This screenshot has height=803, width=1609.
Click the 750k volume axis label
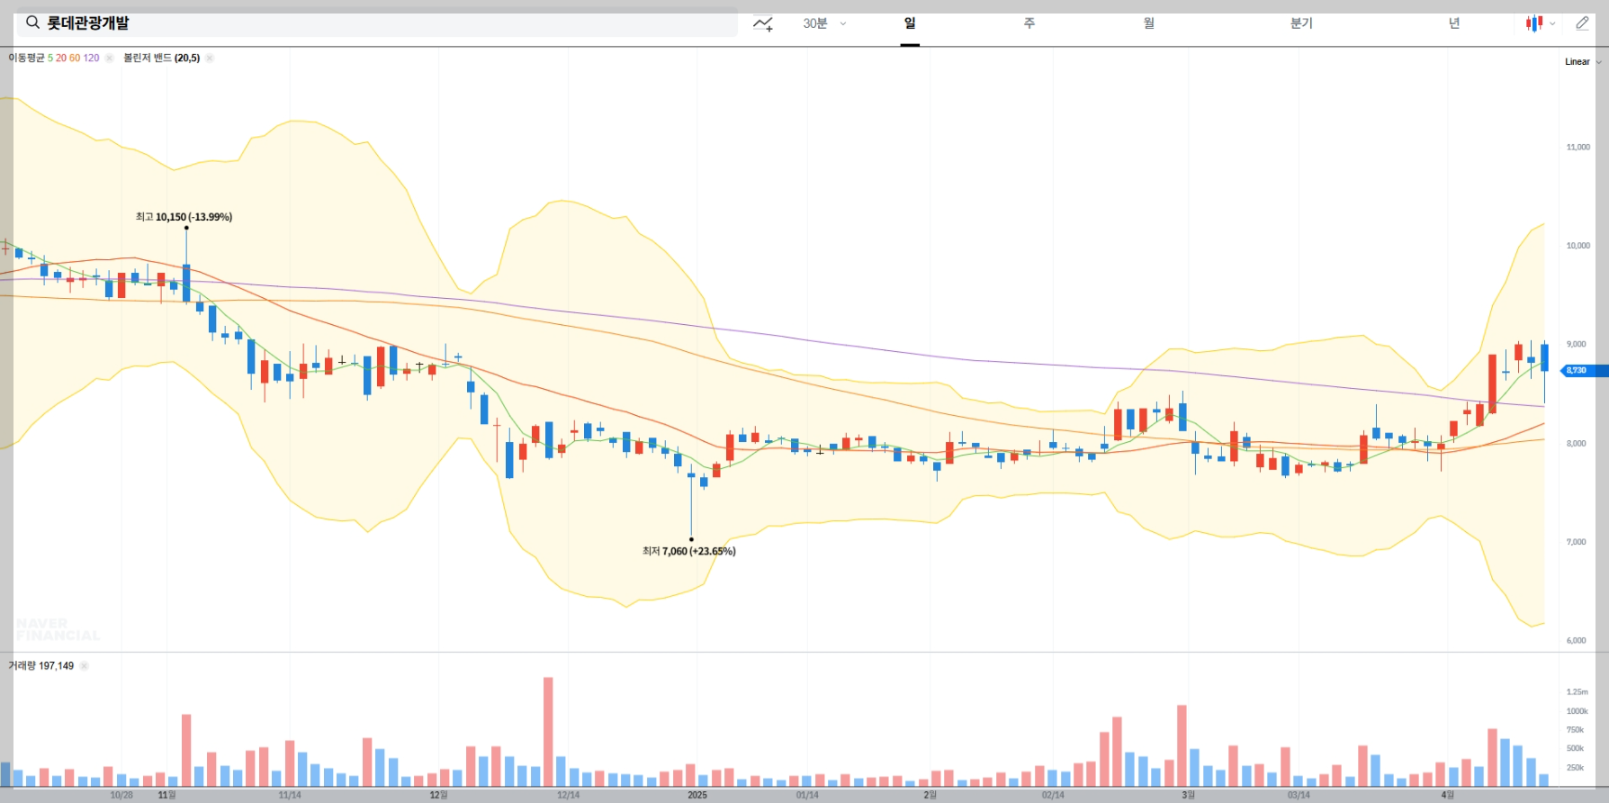pyautogui.click(x=1575, y=730)
